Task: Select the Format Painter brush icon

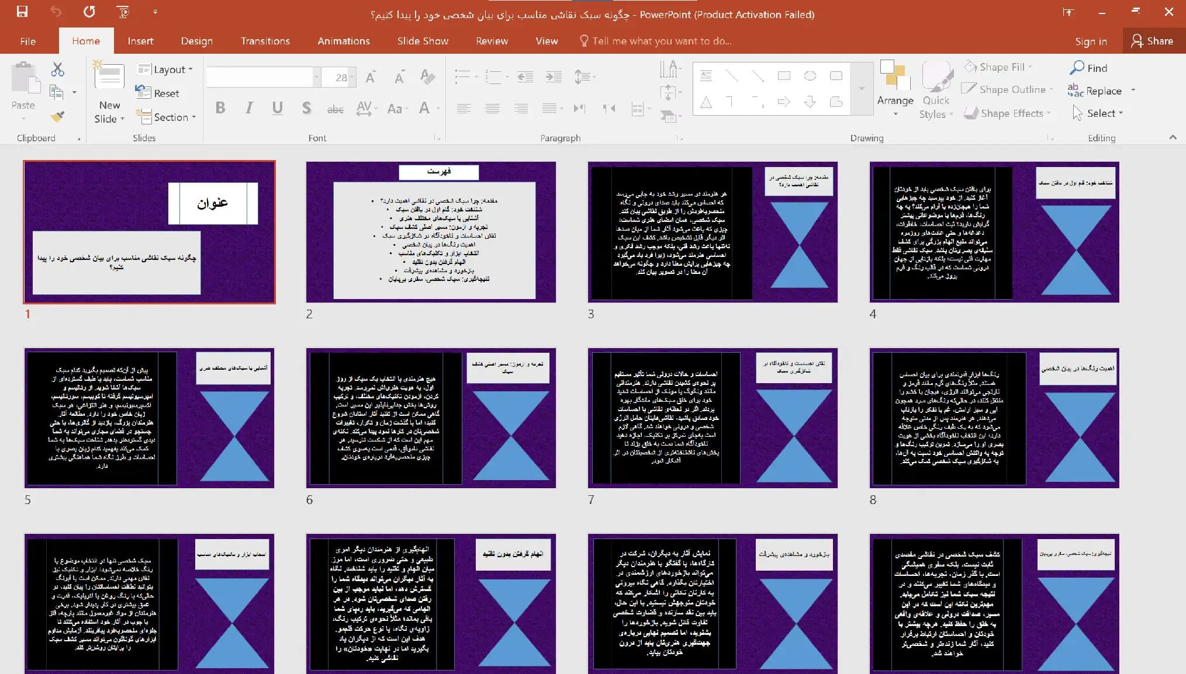Action: 57,116
